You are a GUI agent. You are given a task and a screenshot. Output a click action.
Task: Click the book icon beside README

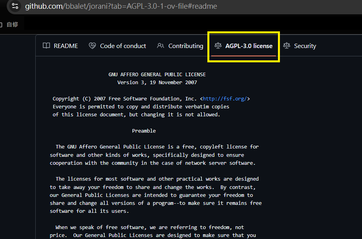(x=46, y=46)
